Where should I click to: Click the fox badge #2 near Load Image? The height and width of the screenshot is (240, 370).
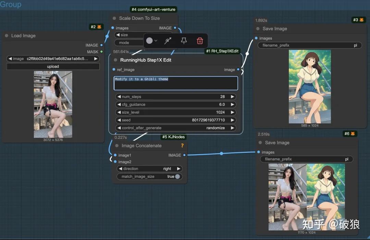(96, 26)
